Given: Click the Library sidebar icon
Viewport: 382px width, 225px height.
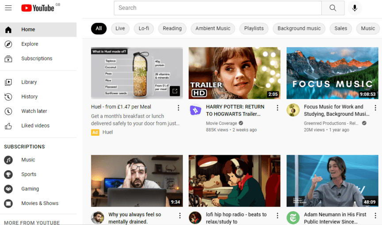Looking at the screenshot, I should (x=8, y=82).
